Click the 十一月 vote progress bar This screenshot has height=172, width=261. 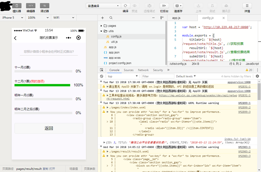click(43, 71)
